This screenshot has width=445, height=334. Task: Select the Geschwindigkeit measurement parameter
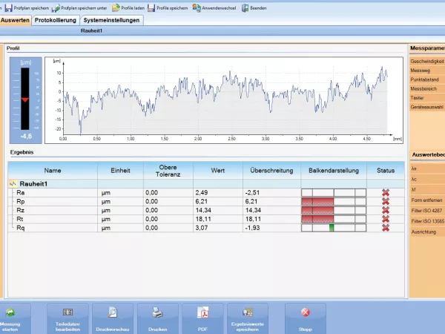pos(427,61)
